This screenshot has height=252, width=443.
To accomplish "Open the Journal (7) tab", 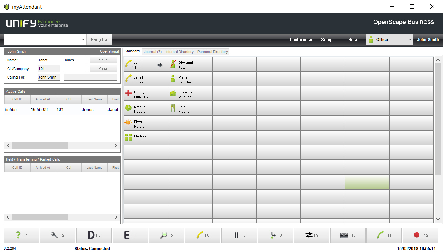I will 153,52.
